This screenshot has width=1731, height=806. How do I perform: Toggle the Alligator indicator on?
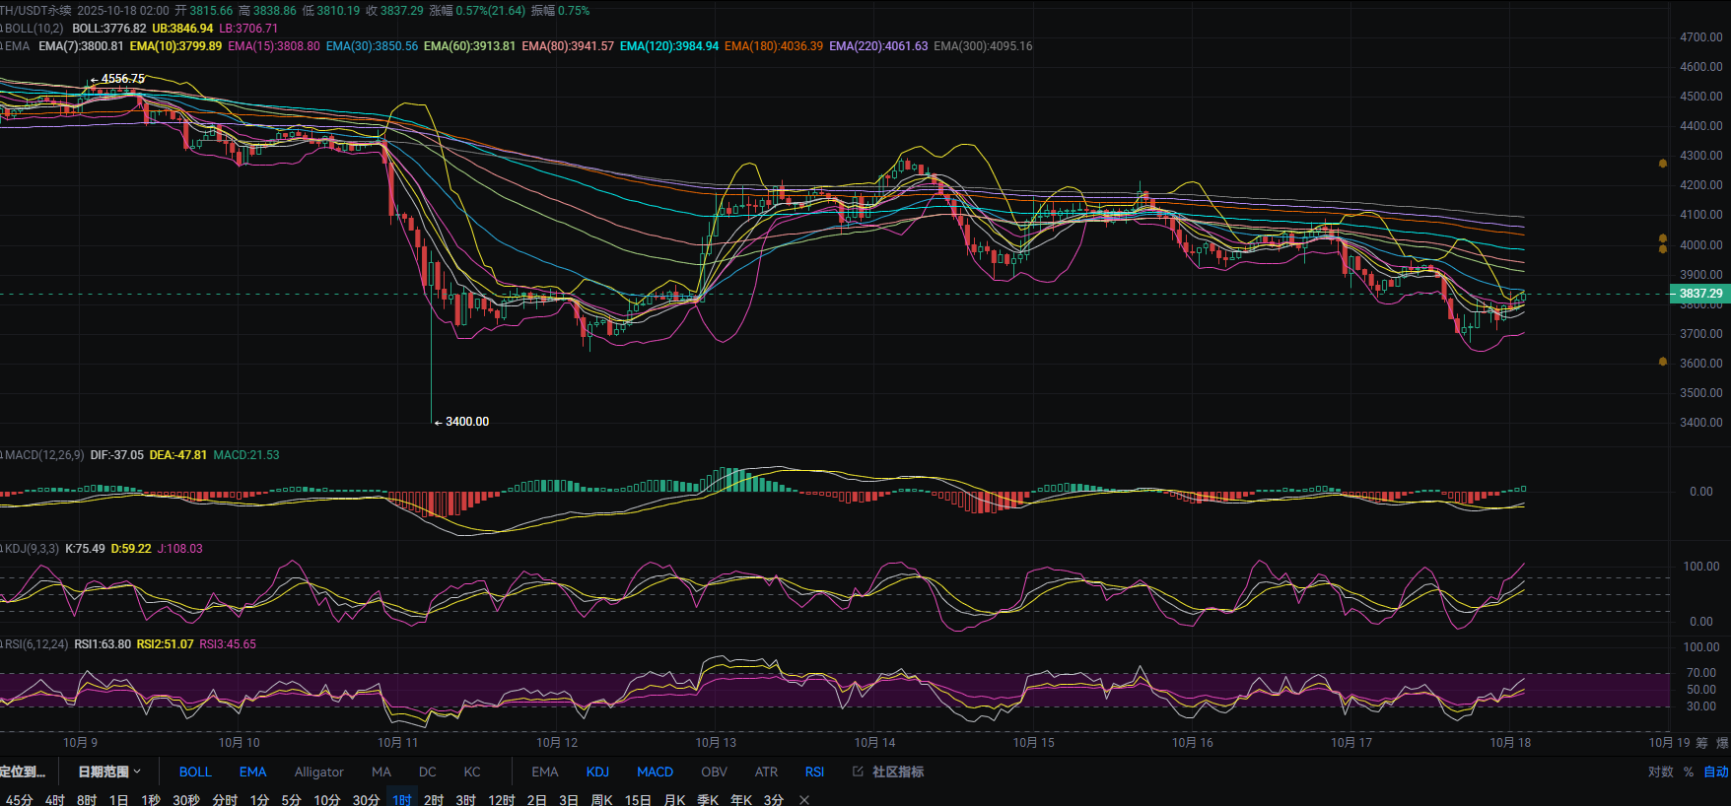[318, 772]
